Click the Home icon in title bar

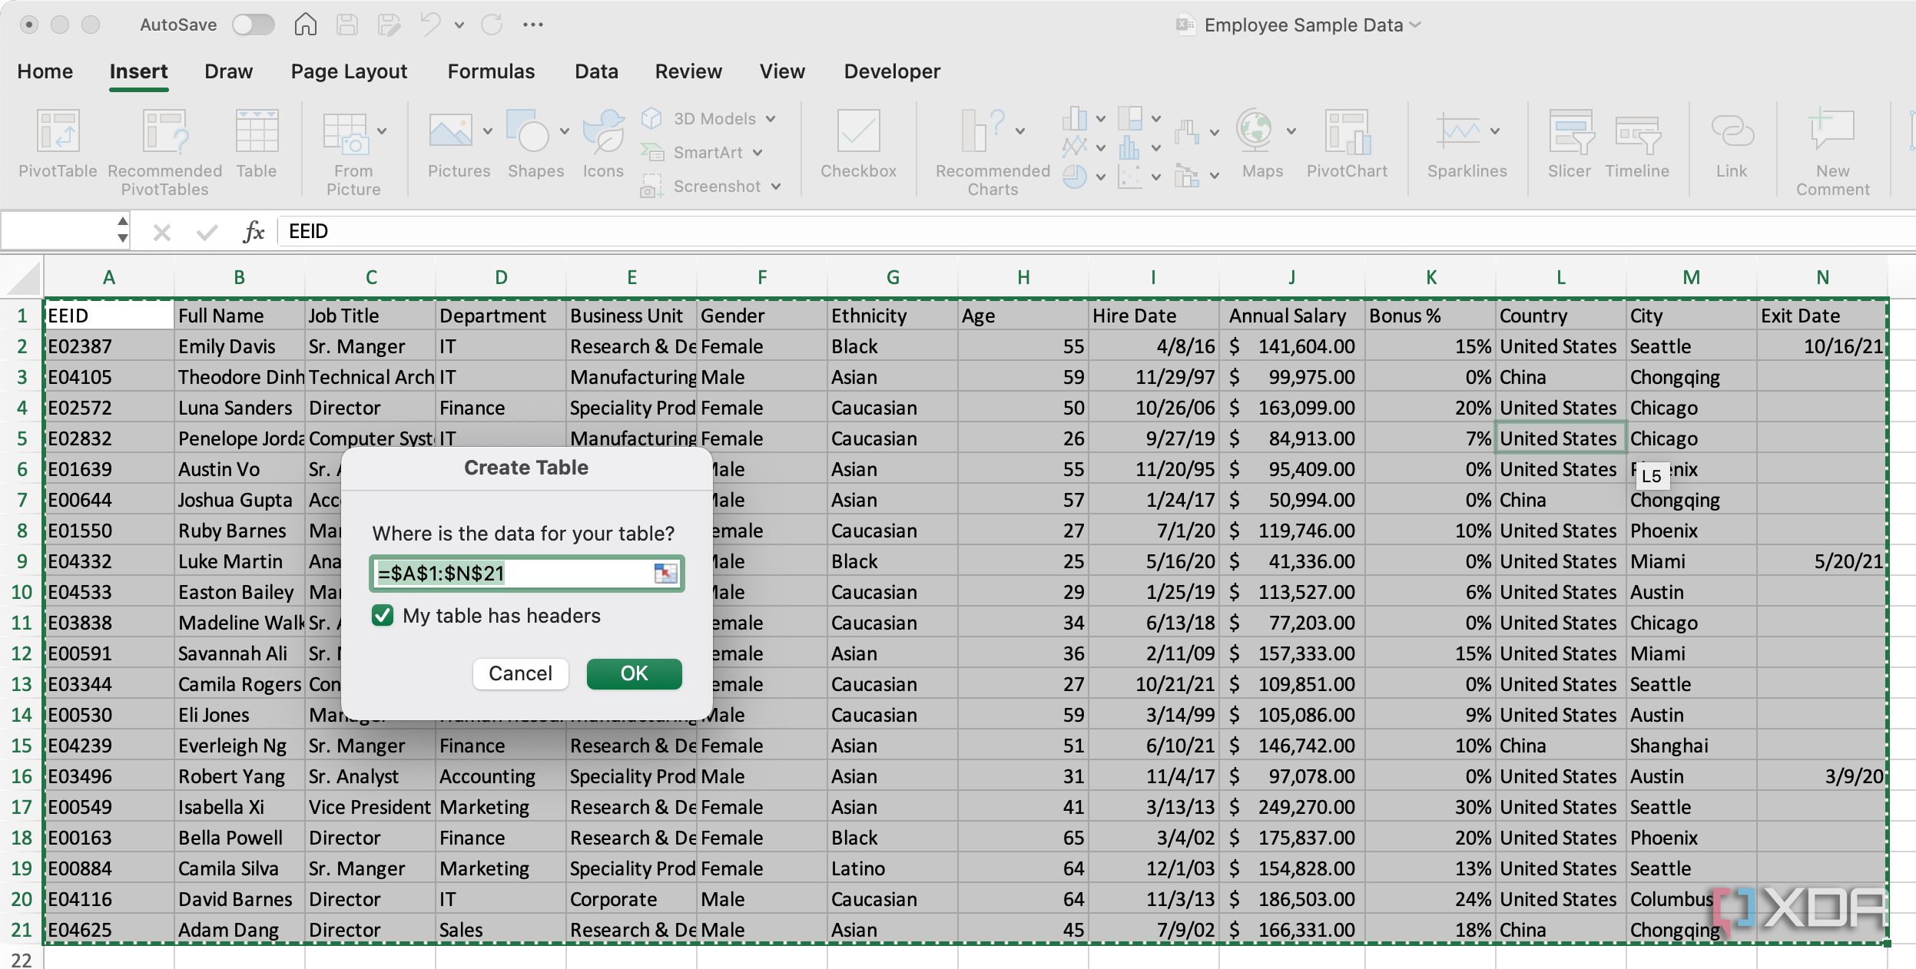coord(305,25)
